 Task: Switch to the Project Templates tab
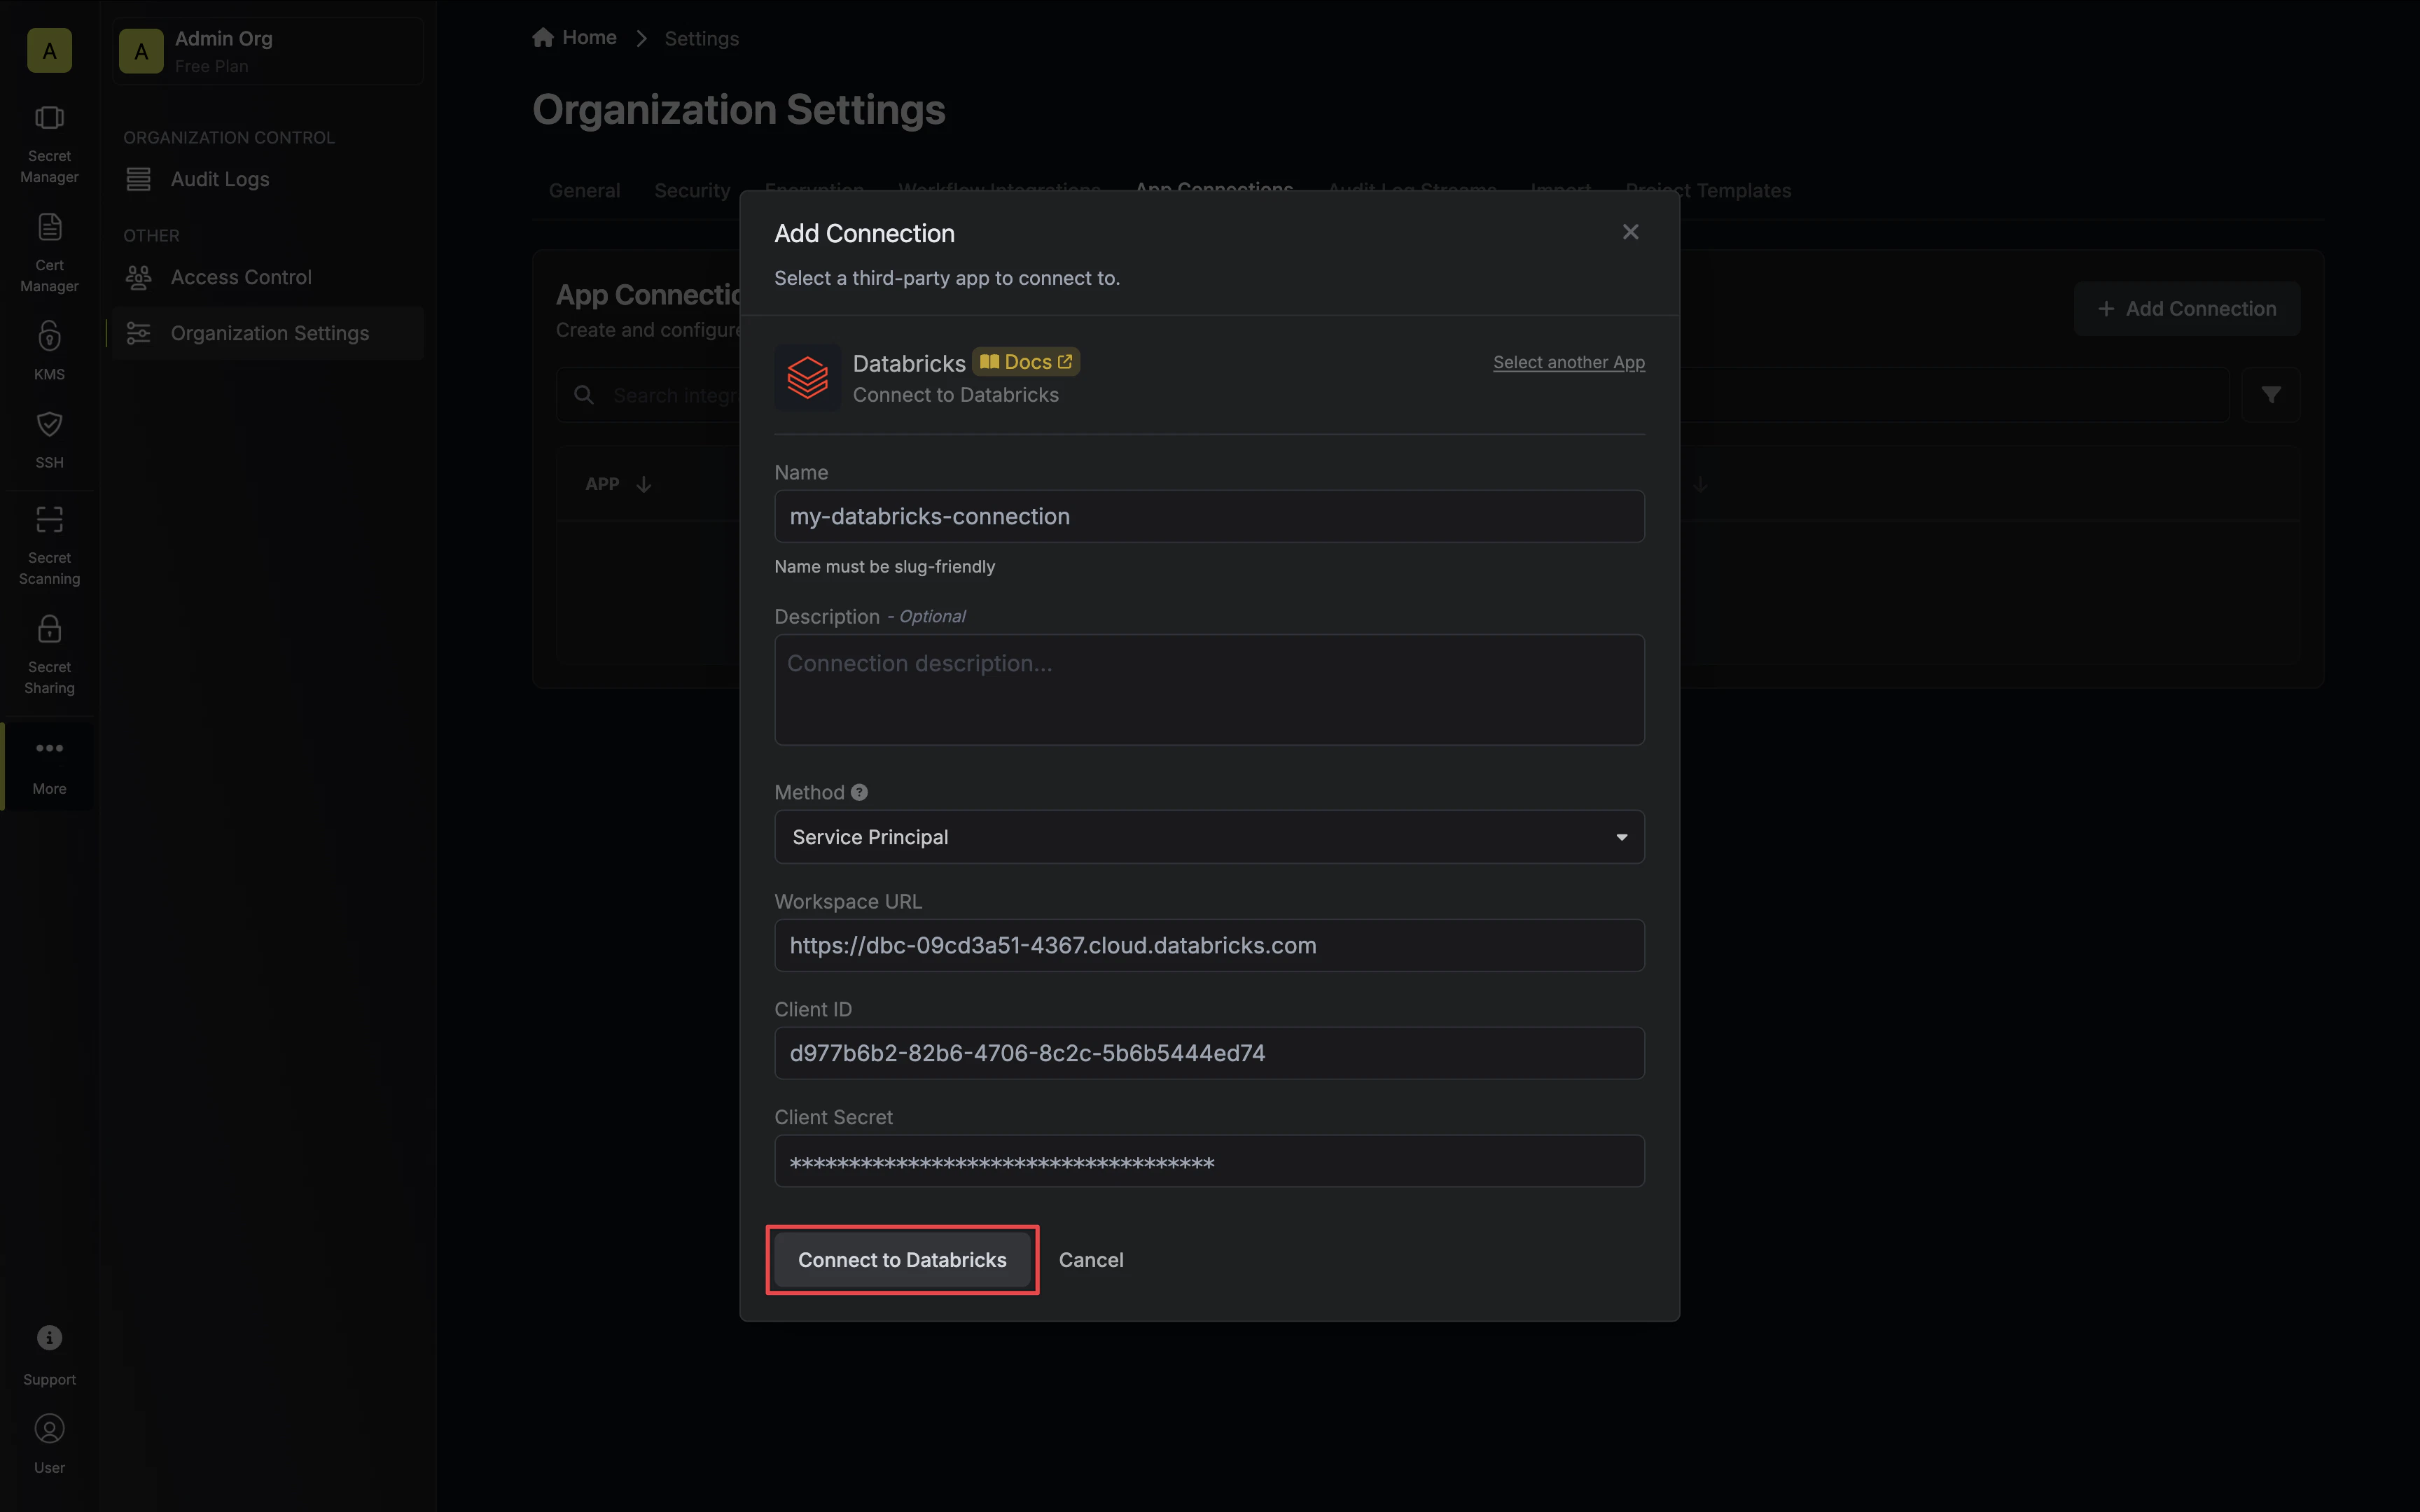1708,190
